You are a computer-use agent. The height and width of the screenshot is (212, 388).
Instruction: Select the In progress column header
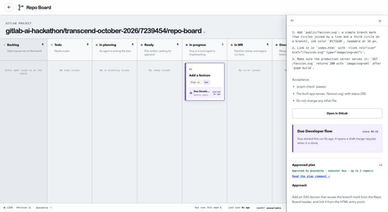pyautogui.click(x=205, y=50)
